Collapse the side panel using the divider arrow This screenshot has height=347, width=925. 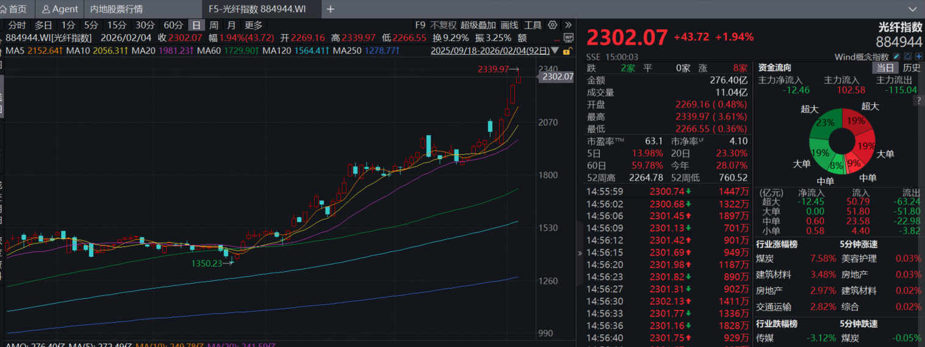tap(579, 252)
